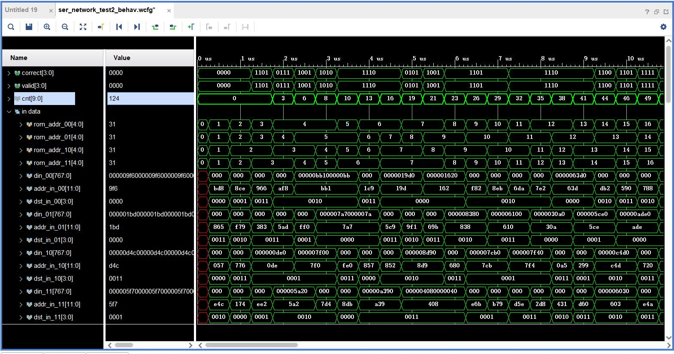Click value d4c of addr_in_10
This screenshot has width=674, height=354.
pos(114,266)
